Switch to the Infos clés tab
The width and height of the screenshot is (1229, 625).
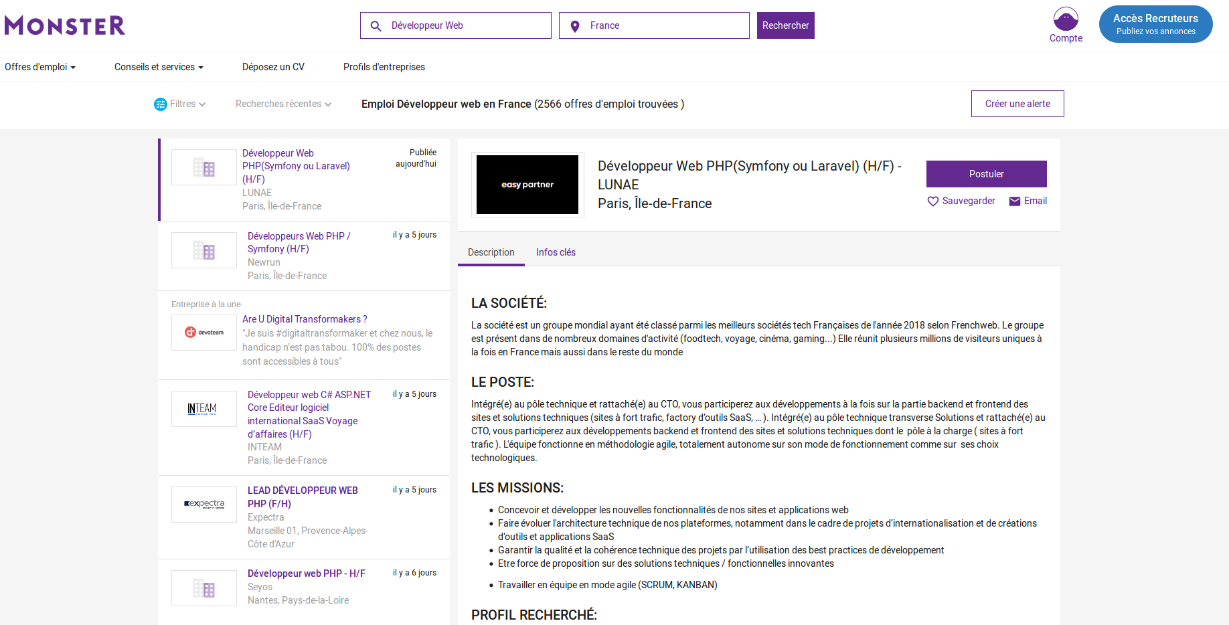(x=556, y=252)
